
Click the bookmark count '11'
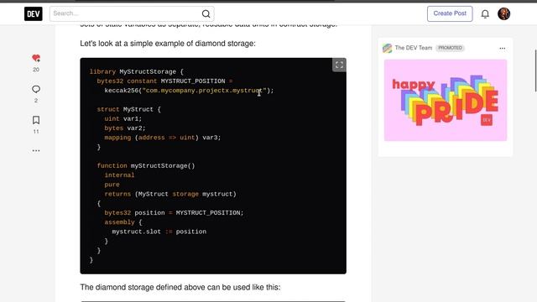pyautogui.click(x=36, y=132)
